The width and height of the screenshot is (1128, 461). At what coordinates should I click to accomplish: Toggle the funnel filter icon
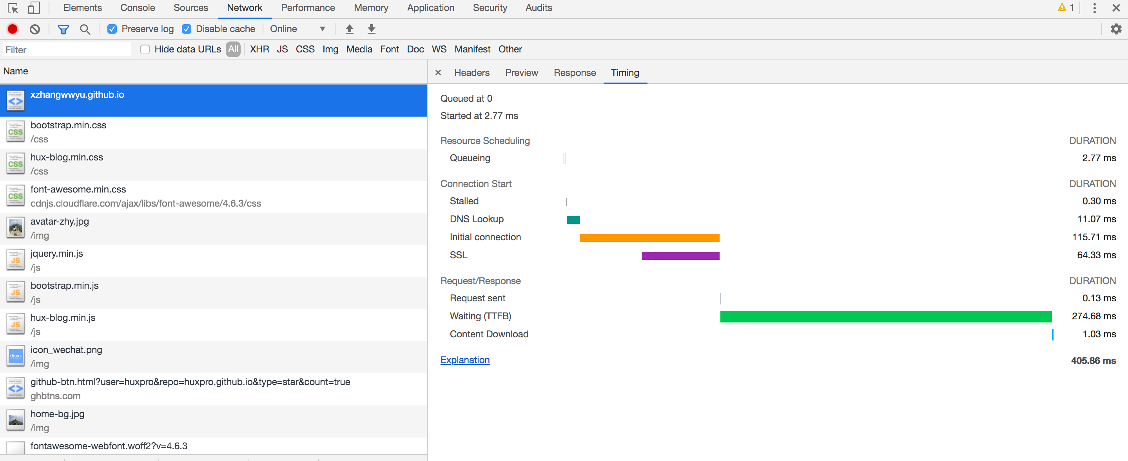63,29
